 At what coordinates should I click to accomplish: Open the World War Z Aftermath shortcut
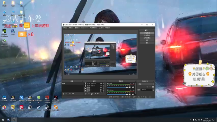[56, 99]
